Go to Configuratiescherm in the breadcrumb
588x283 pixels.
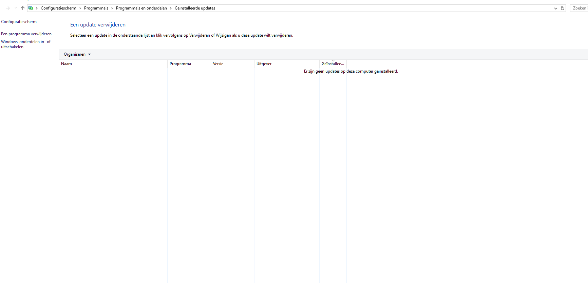pos(58,8)
